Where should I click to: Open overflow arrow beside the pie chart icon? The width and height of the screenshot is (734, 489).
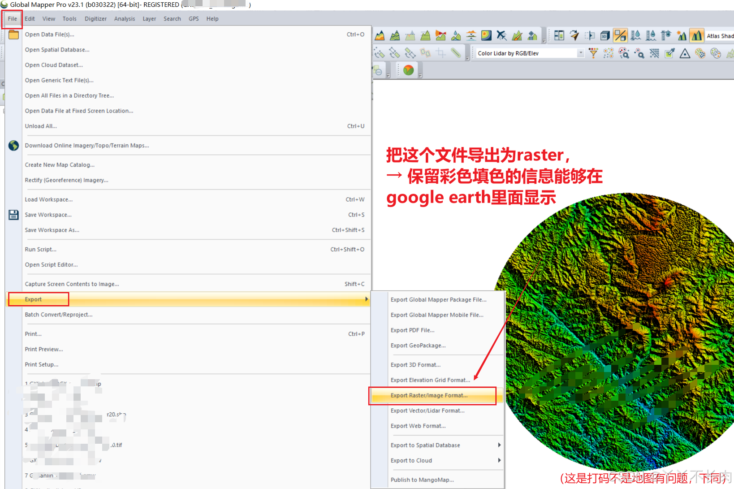(420, 75)
